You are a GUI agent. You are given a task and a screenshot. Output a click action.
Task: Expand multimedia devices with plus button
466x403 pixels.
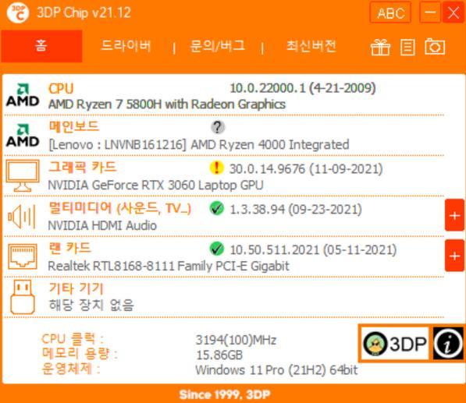click(454, 215)
